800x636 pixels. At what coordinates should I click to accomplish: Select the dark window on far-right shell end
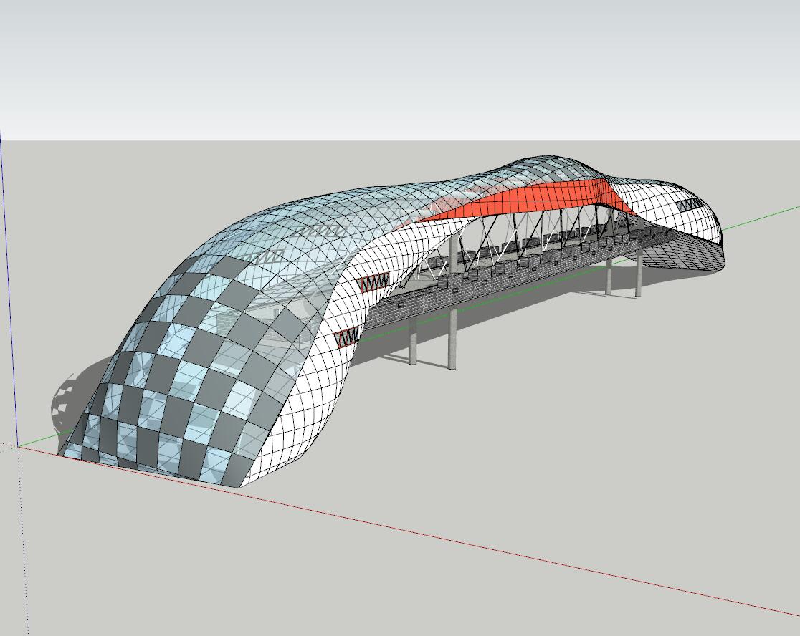(x=690, y=205)
